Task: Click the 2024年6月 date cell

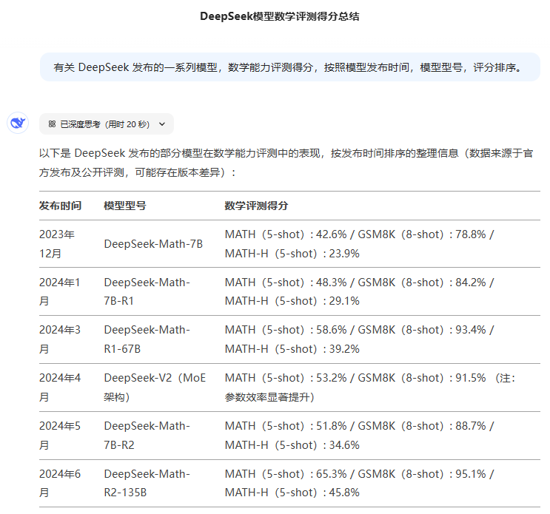Action: click(x=60, y=483)
